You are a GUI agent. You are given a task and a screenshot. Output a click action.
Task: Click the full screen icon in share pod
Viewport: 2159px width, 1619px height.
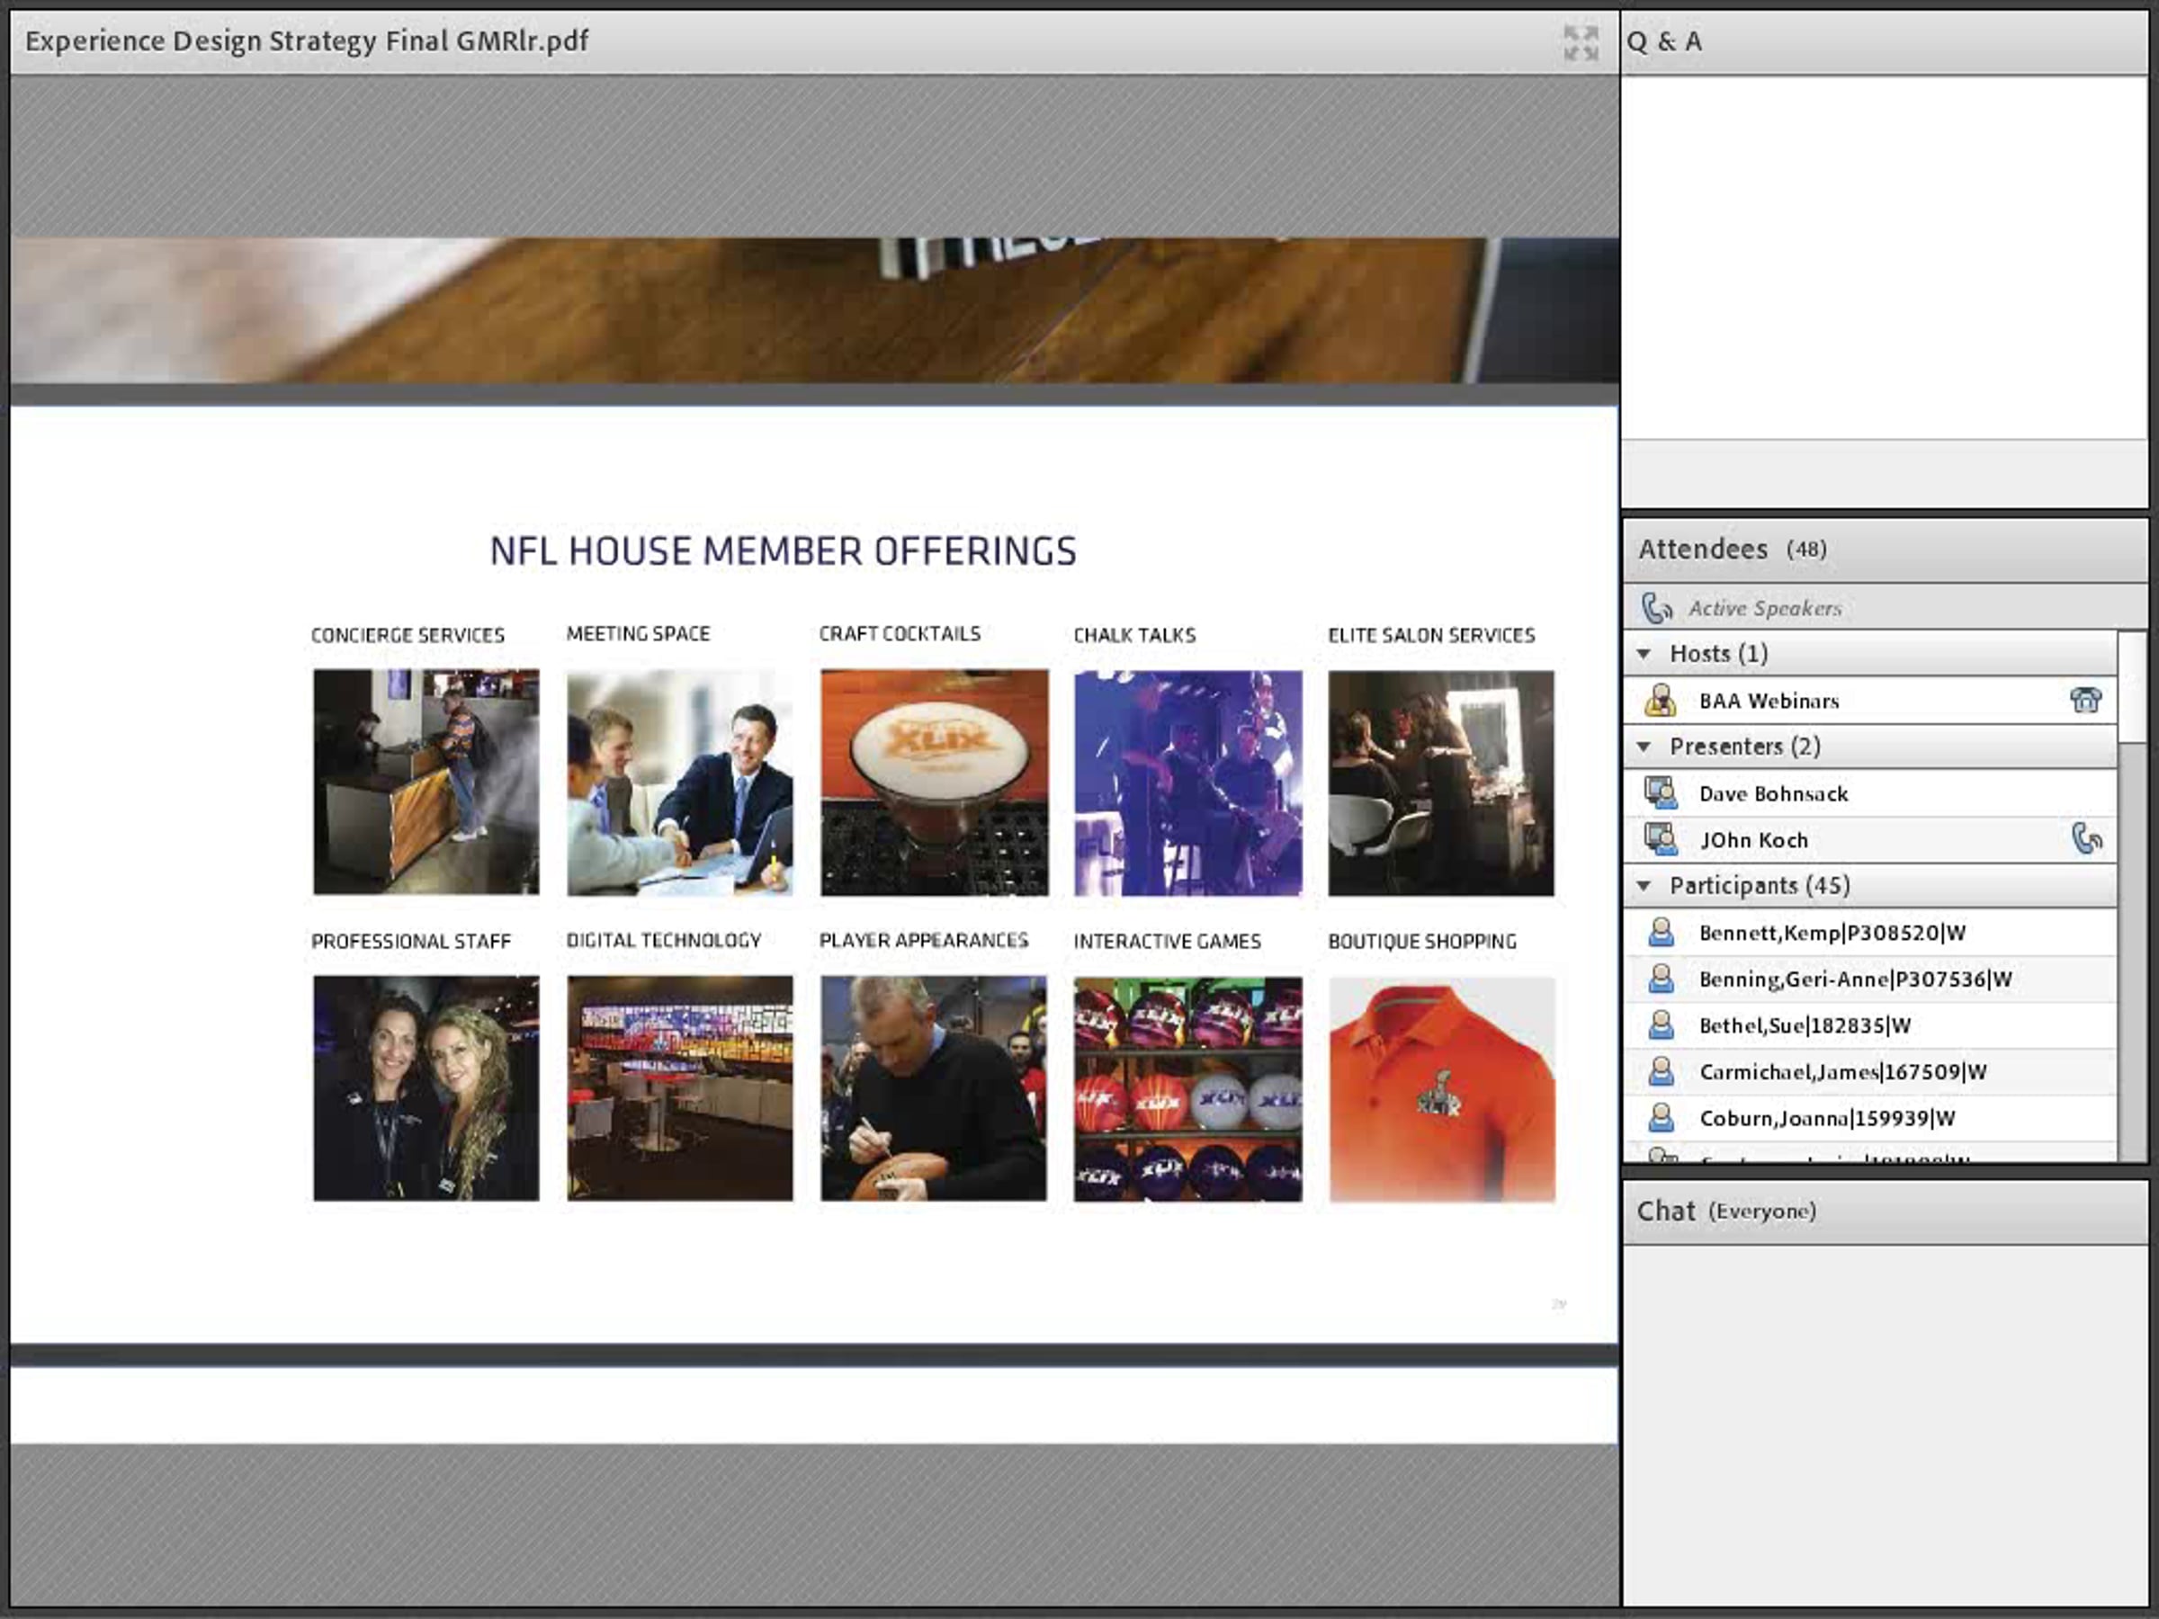1581,43
